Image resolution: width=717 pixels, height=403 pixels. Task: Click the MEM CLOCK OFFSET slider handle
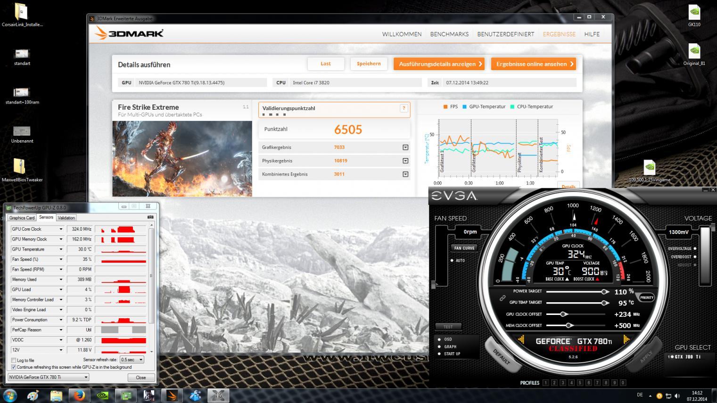tap(569, 325)
